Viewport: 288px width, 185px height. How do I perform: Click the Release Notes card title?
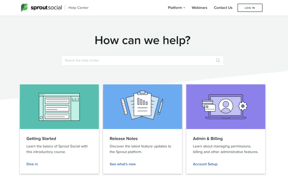coord(124,138)
